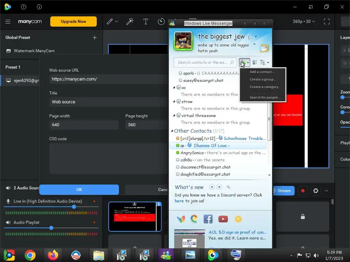Adjust the Zoom slider in Layers panel

point(342,97)
